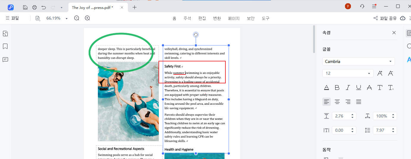Screen dimensions: 411x159
Task: Open the hamburger menu with red dot
Action: (374, 6)
